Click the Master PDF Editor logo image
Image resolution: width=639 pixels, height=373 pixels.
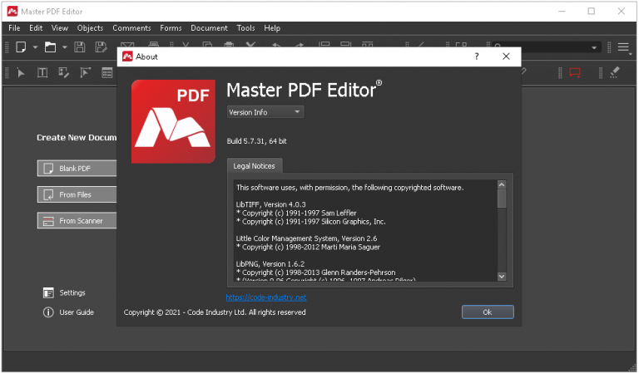pos(173,121)
